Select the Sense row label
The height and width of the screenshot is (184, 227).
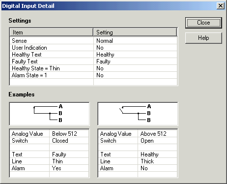(x=19, y=41)
